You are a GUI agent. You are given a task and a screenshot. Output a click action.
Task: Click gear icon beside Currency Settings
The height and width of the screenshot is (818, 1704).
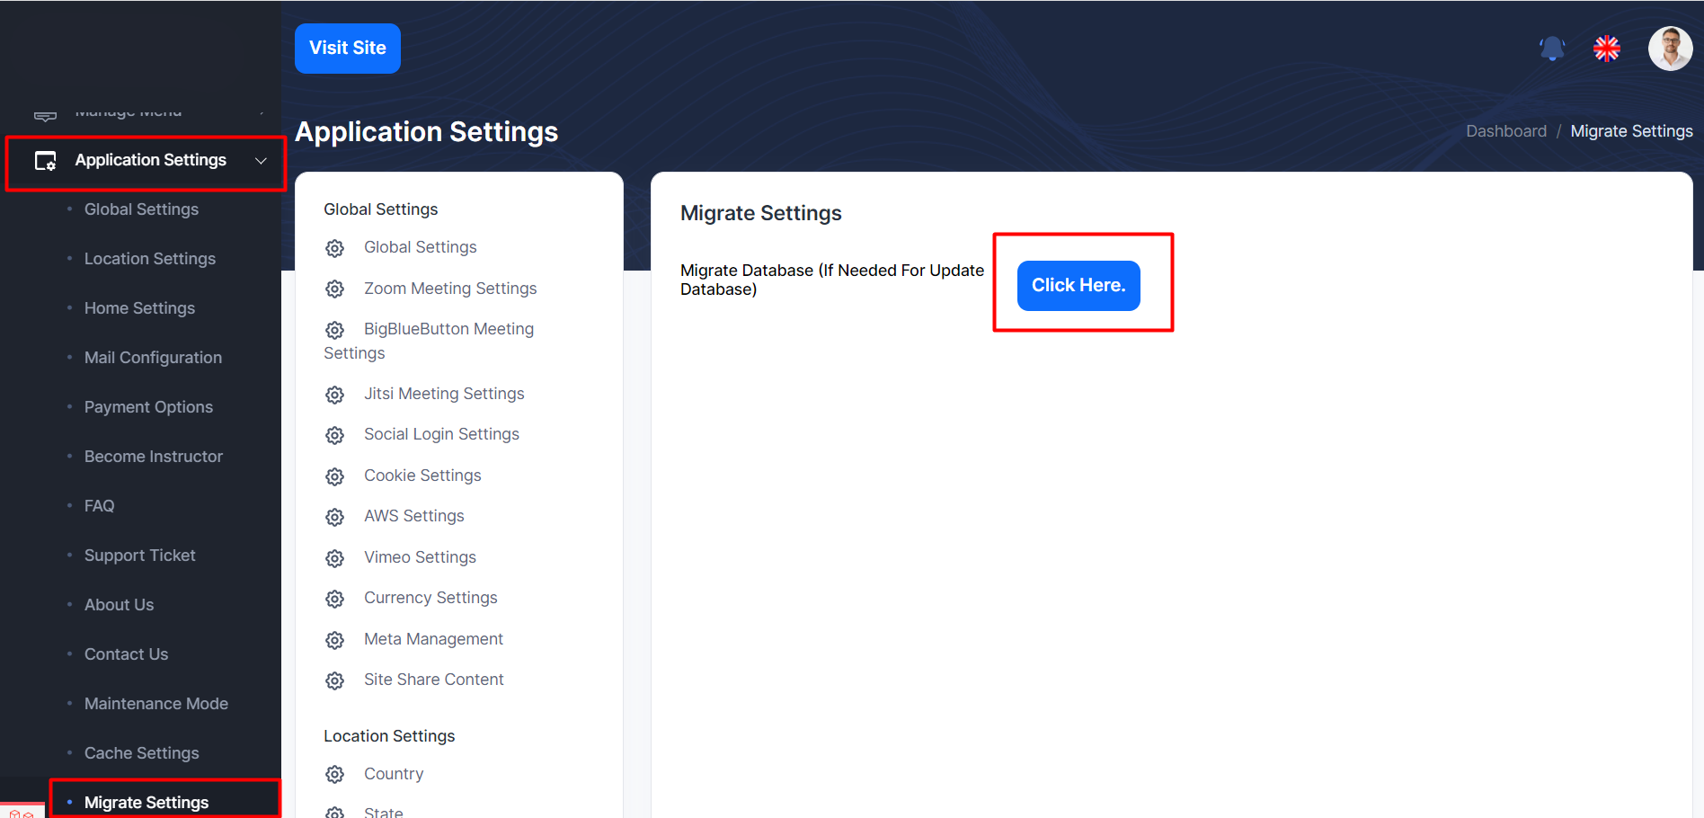point(335,599)
